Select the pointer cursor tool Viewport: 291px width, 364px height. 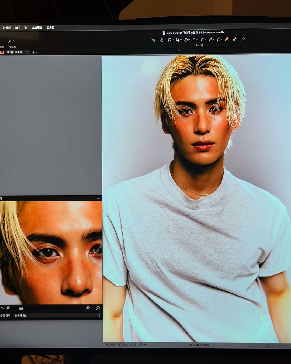(x=153, y=40)
